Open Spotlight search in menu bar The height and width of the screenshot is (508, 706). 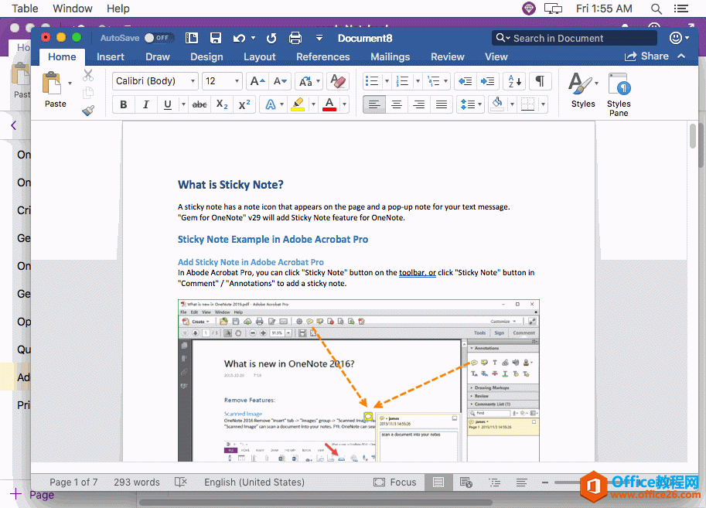pyautogui.click(x=657, y=9)
